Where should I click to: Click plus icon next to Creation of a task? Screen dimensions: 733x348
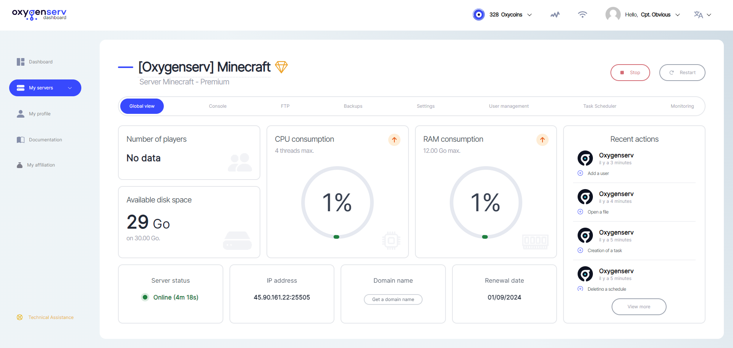[580, 250]
